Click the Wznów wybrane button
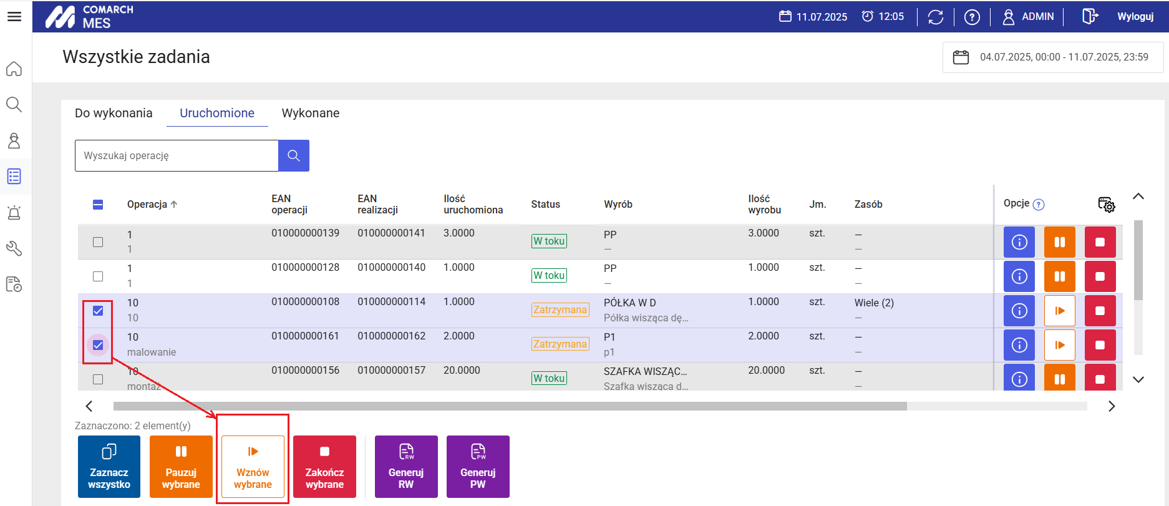 point(253,467)
